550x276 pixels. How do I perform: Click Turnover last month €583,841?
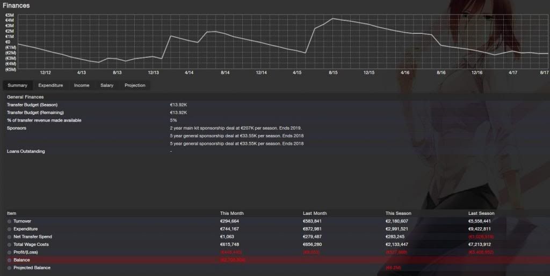point(312,221)
